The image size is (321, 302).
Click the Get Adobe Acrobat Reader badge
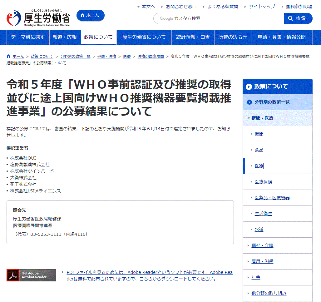point(31,275)
